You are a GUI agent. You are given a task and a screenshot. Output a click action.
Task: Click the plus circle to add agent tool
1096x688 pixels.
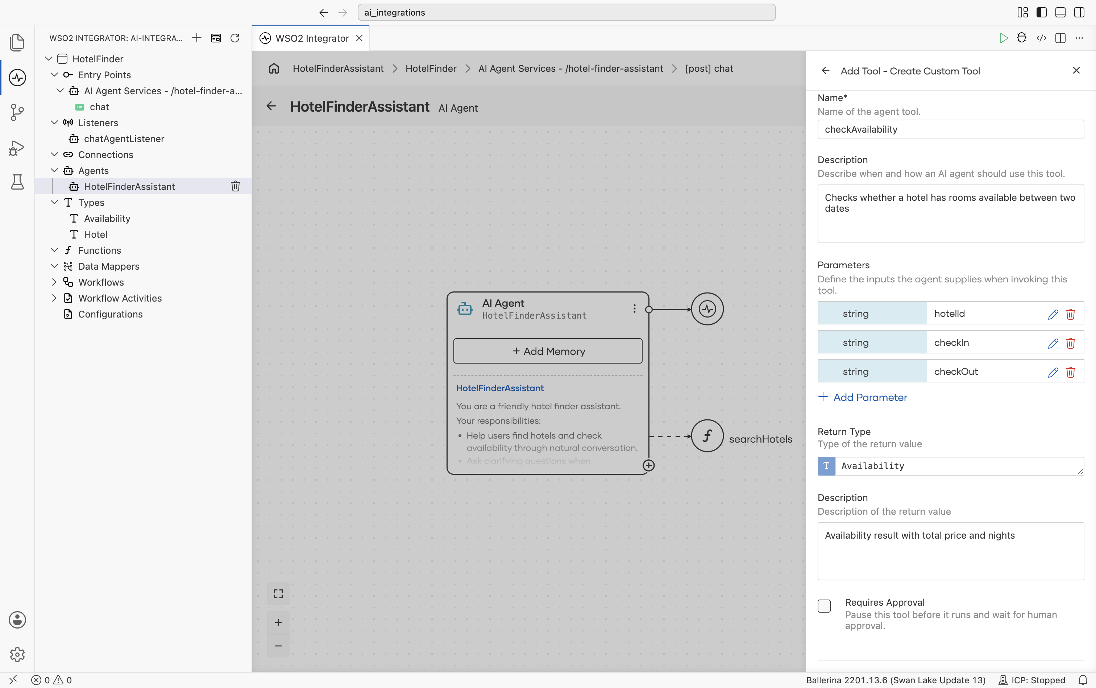click(648, 465)
